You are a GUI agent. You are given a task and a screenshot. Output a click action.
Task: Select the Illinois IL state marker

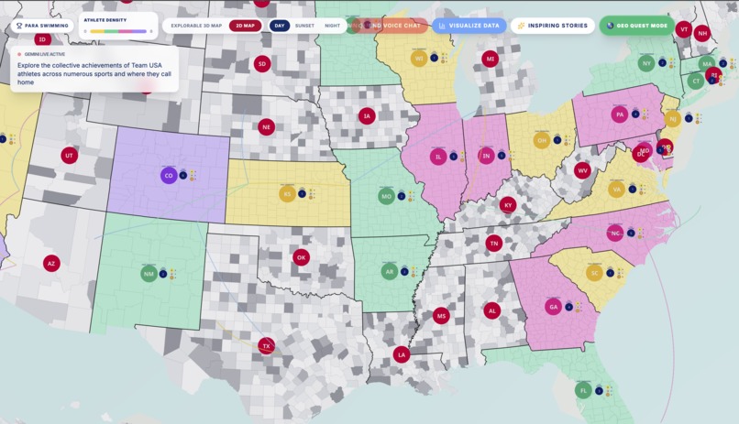coord(438,157)
